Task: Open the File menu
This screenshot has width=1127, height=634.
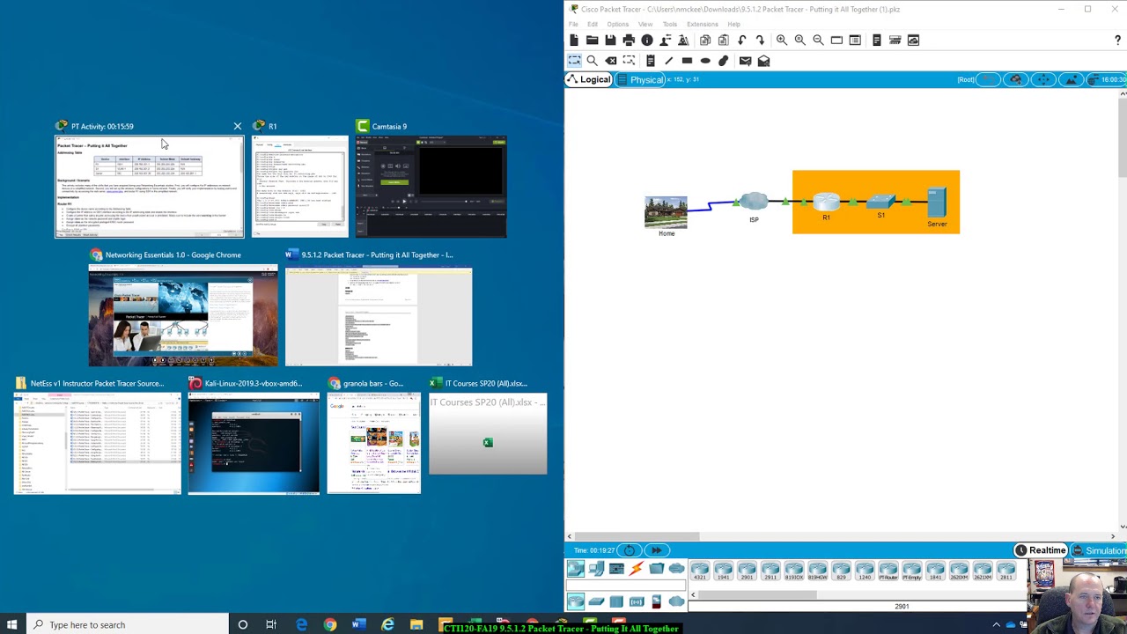Action: tap(573, 24)
